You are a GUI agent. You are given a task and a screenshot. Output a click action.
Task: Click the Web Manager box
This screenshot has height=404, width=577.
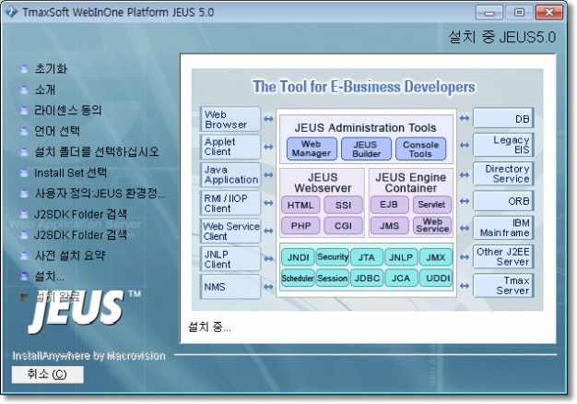312,149
